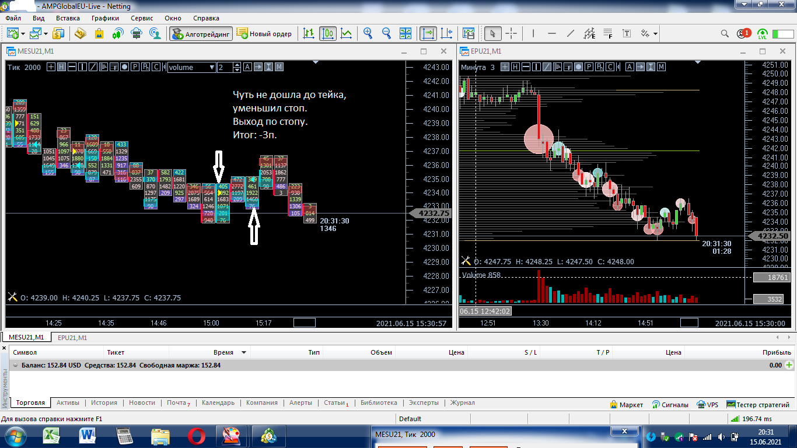Zoom in the chart with magnifier plus
The width and height of the screenshot is (797, 448).
pos(368,33)
